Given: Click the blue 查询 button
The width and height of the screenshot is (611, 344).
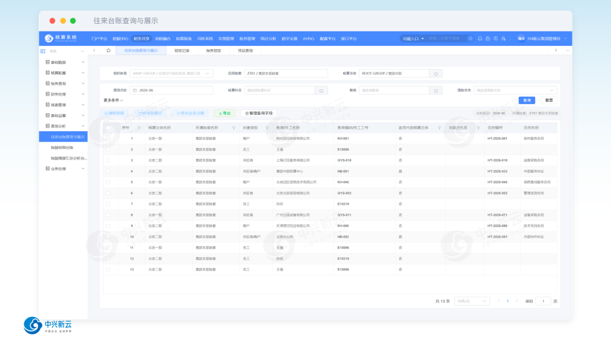Looking at the screenshot, I should [527, 101].
